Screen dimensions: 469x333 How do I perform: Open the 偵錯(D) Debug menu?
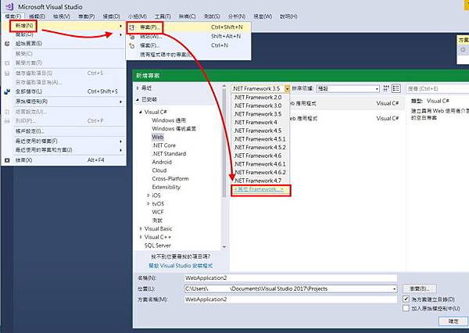coord(111,16)
